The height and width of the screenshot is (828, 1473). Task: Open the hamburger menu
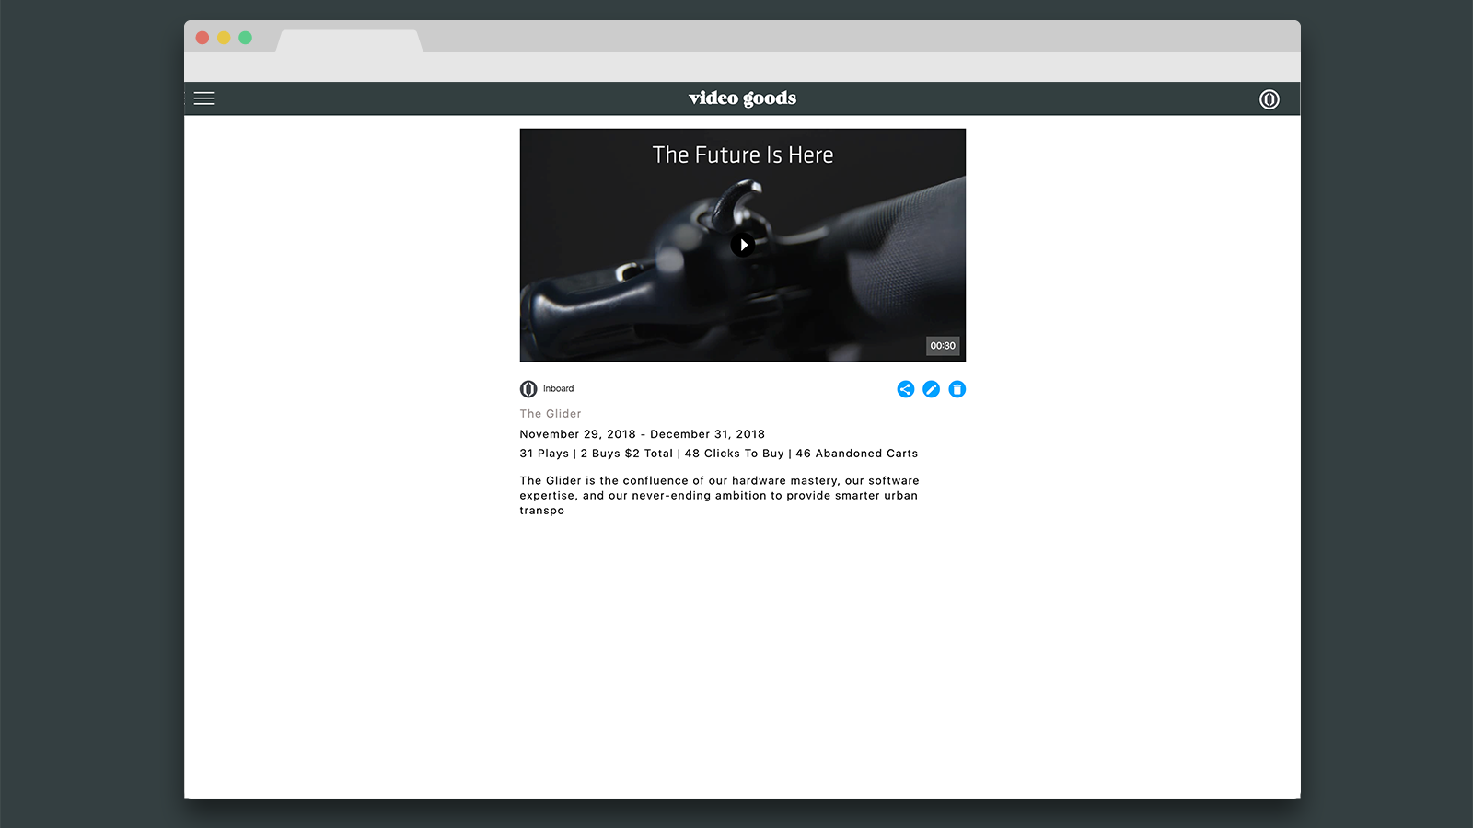pyautogui.click(x=203, y=98)
